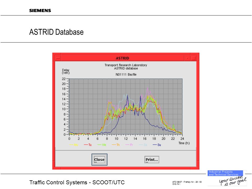The image size is (252, 189).
Task: Select the Mo legend entry
Action: [73, 145]
